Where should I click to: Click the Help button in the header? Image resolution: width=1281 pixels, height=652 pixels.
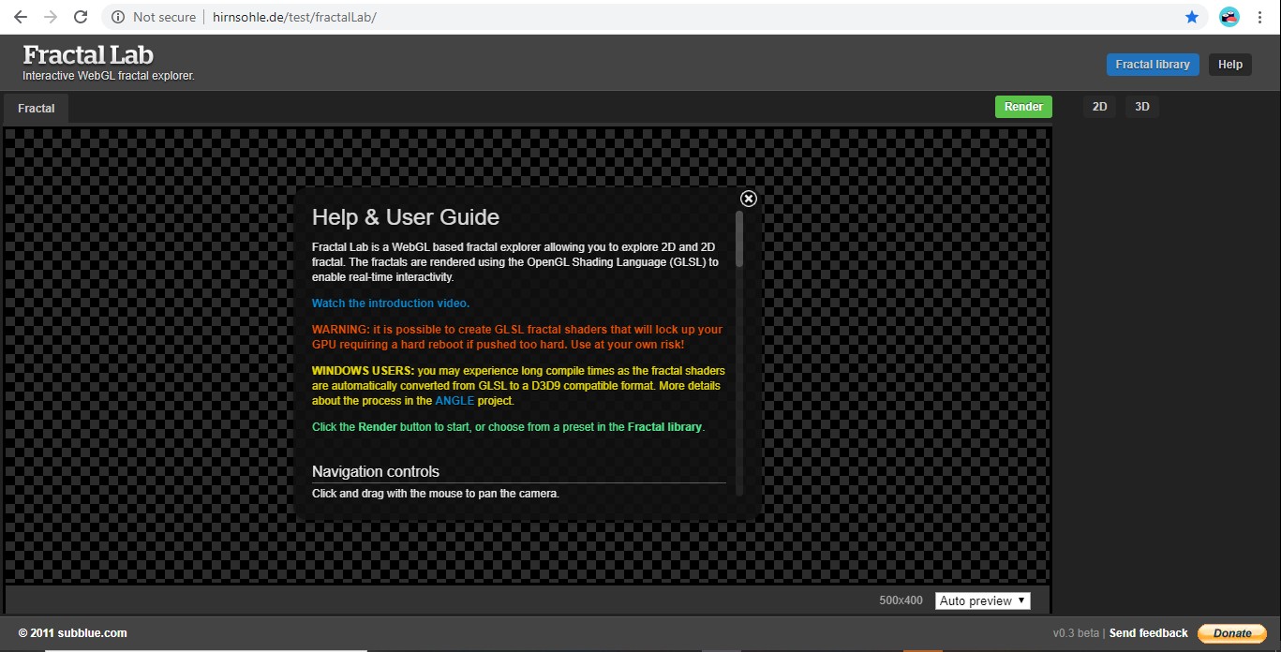tap(1229, 65)
